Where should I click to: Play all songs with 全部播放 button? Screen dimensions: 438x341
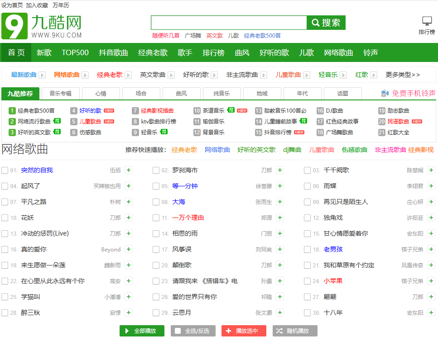pos(142,331)
